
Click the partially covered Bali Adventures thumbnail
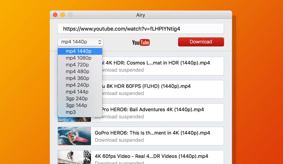pos(74,120)
